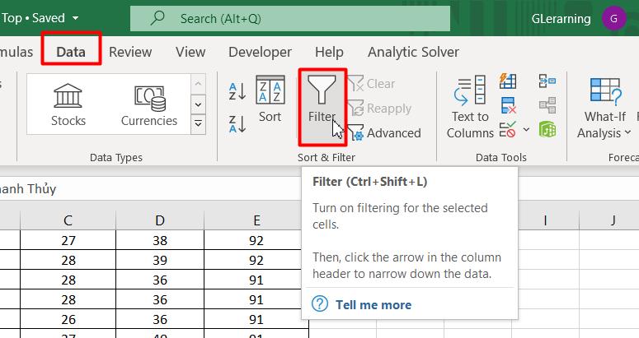639x338 pixels.
Task: Open the Help ribbon tab
Action: tap(329, 52)
